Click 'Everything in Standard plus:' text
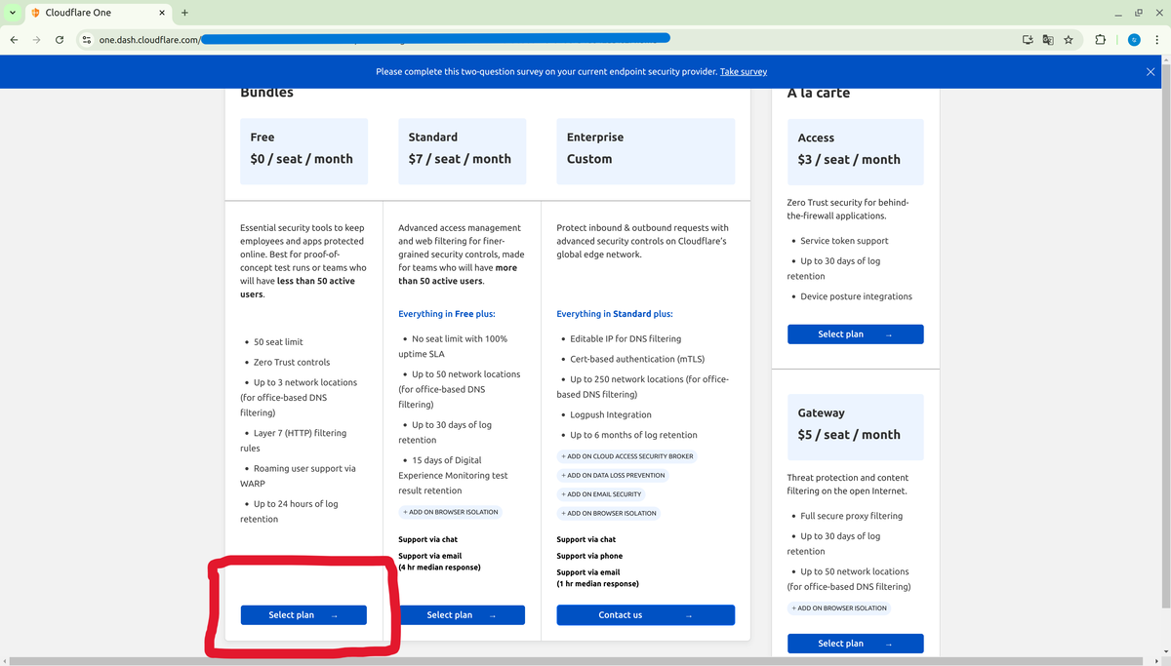This screenshot has height=666, width=1171. click(x=615, y=314)
